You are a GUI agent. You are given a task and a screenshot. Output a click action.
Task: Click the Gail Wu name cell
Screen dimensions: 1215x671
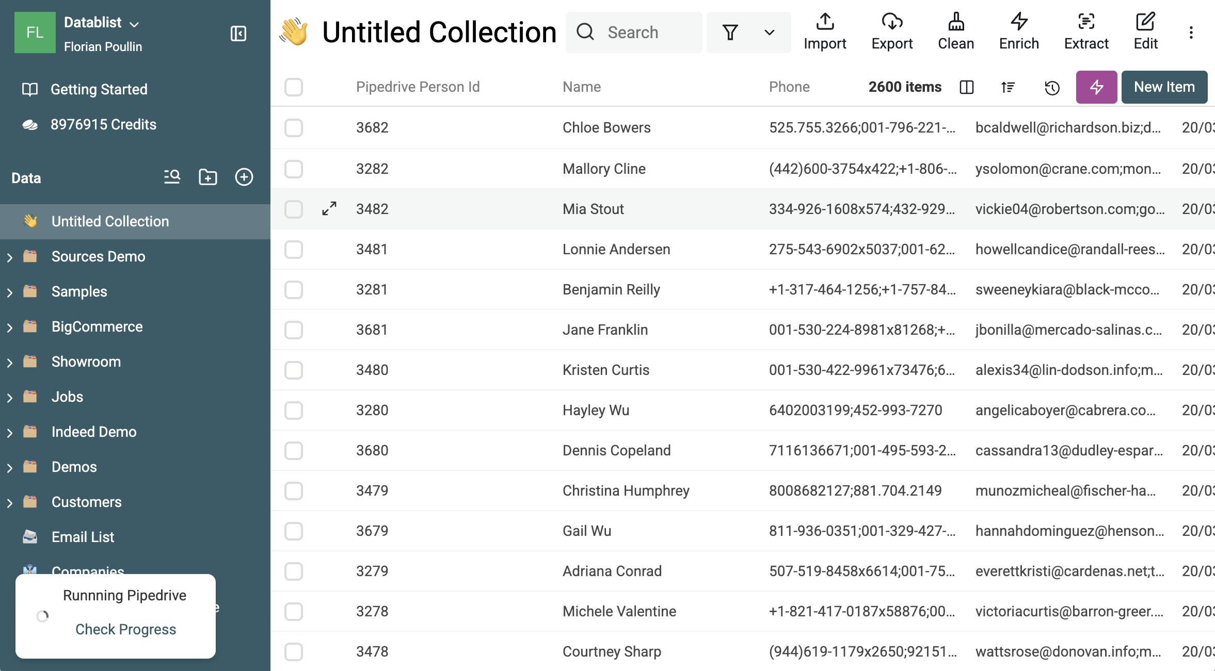pyautogui.click(x=586, y=531)
